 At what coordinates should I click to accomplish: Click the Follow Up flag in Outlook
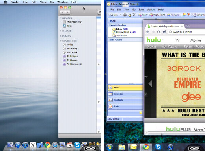(188, 15)
